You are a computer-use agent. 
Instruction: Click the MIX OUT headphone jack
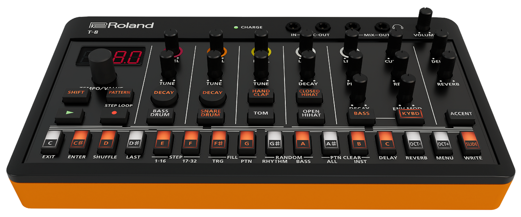coord(382,26)
